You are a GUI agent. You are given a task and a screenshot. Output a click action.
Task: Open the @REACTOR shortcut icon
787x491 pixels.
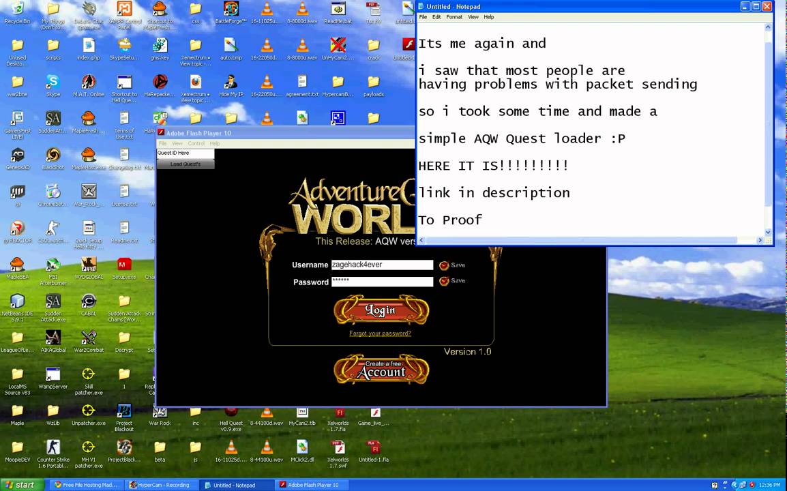(x=17, y=228)
